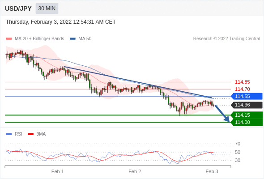Toggle the MA 50 legend label
The width and height of the screenshot is (264, 179).
point(85,39)
